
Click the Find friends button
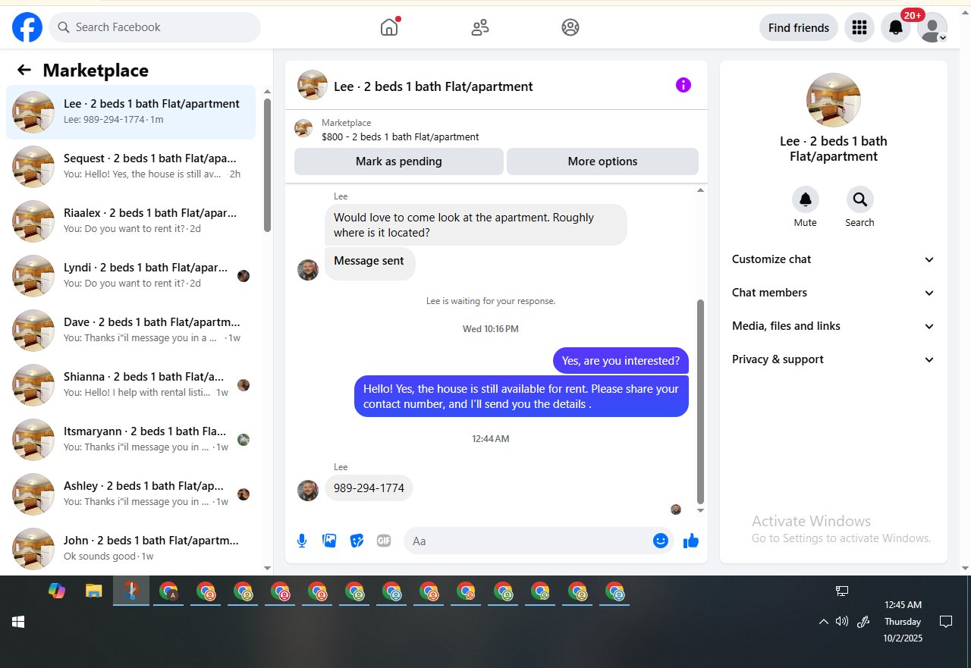(x=799, y=27)
